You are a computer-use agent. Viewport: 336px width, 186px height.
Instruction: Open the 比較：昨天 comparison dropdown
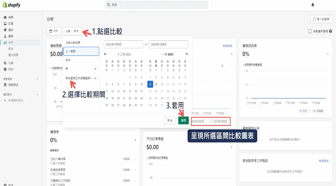point(72,31)
